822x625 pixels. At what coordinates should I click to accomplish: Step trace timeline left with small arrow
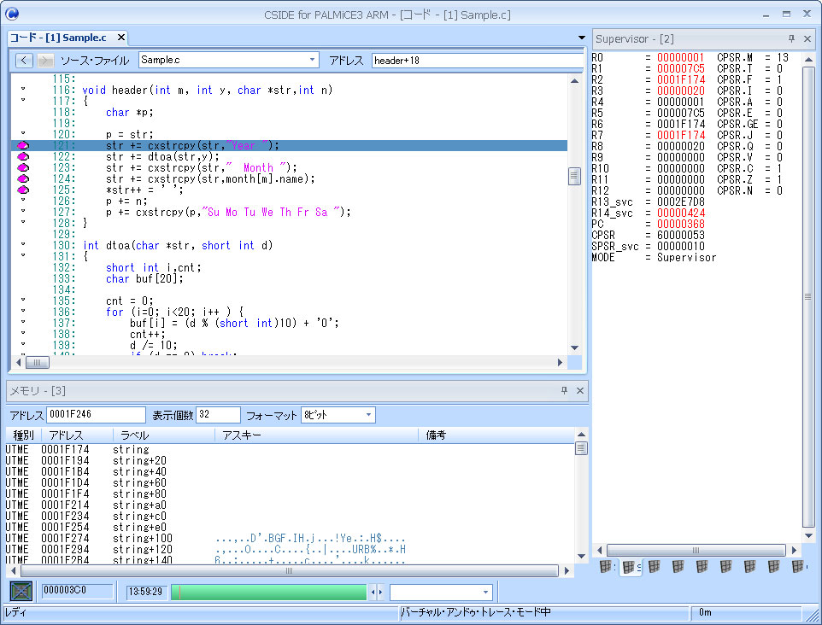(373, 592)
